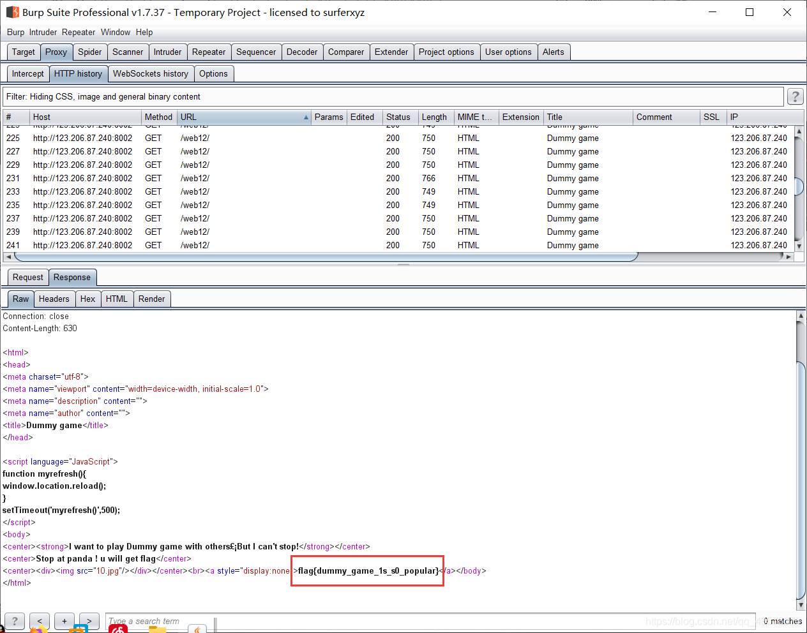Switch to the Target tab
Viewport: 807px width, 633px height.
coord(24,52)
